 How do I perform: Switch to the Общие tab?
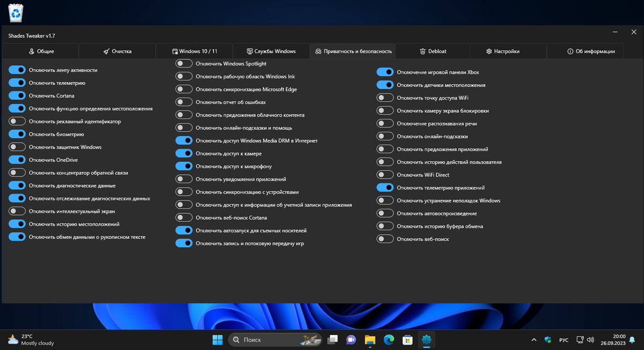click(40, 51)
